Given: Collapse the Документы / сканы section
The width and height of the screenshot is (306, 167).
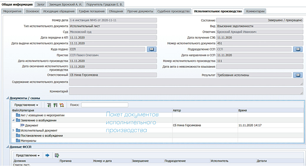Looking at the screenshot, I should coord(7,98).
